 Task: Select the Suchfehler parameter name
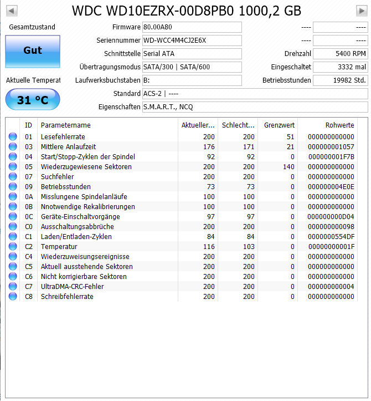(x=58, y=177)
